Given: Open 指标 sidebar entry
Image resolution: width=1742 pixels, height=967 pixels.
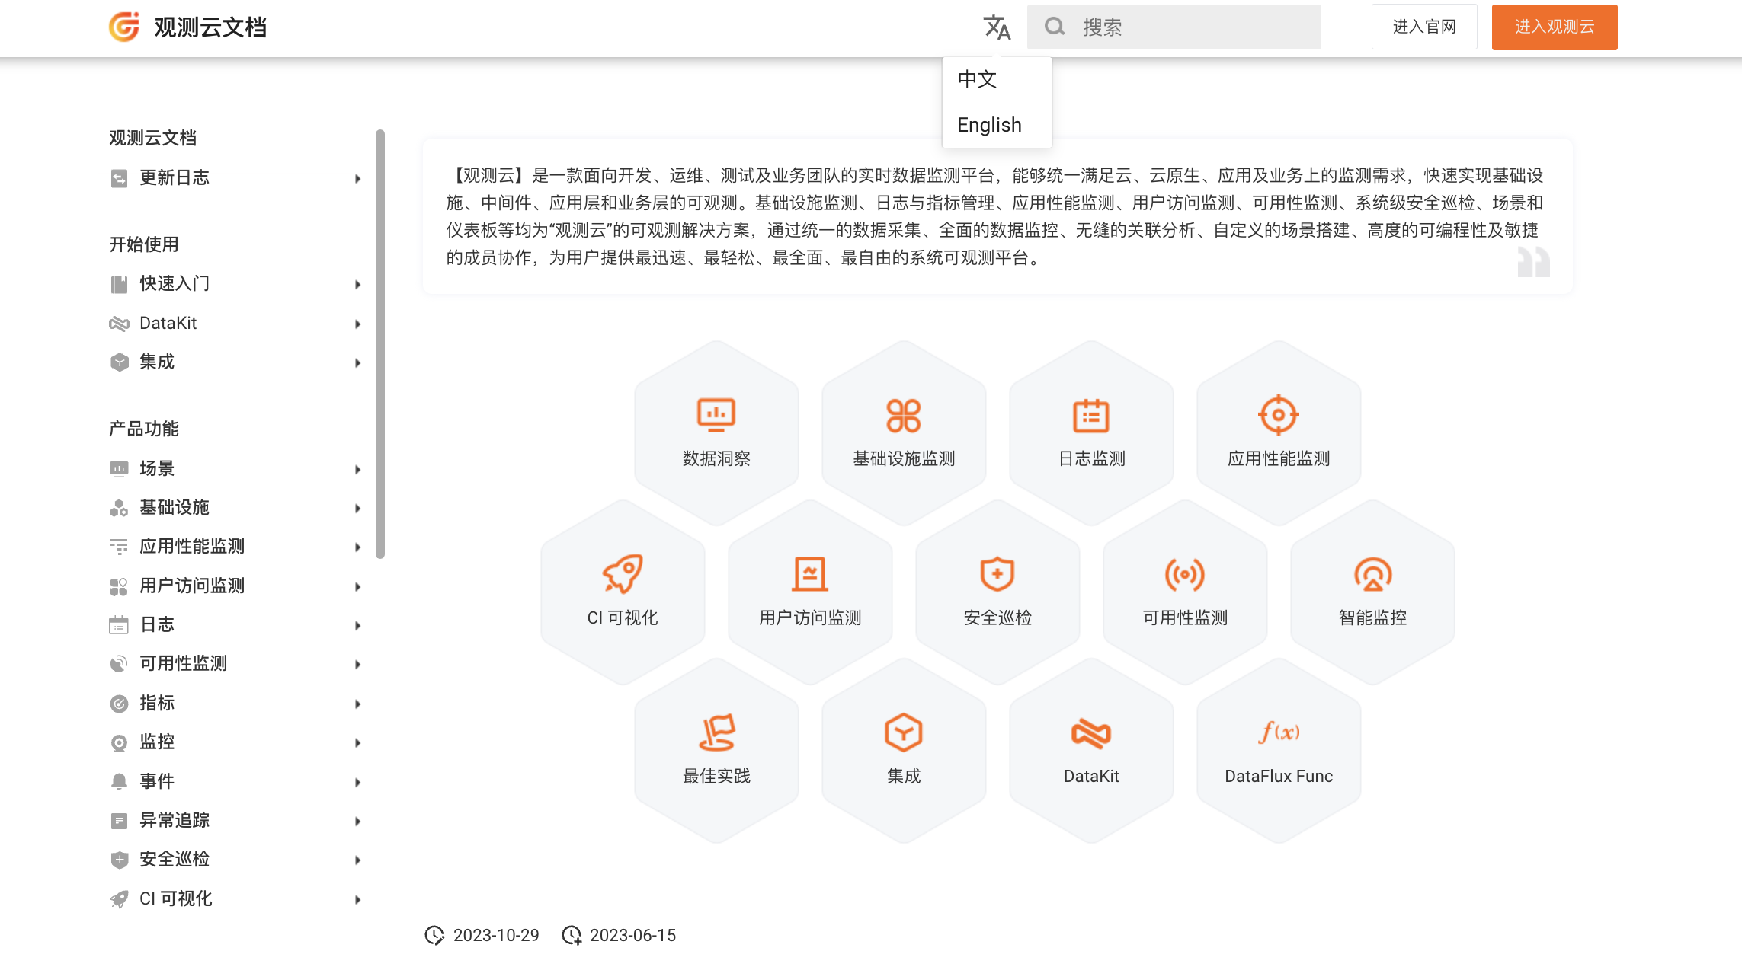Looking at the screenshot, I should [x=157, y=703].
